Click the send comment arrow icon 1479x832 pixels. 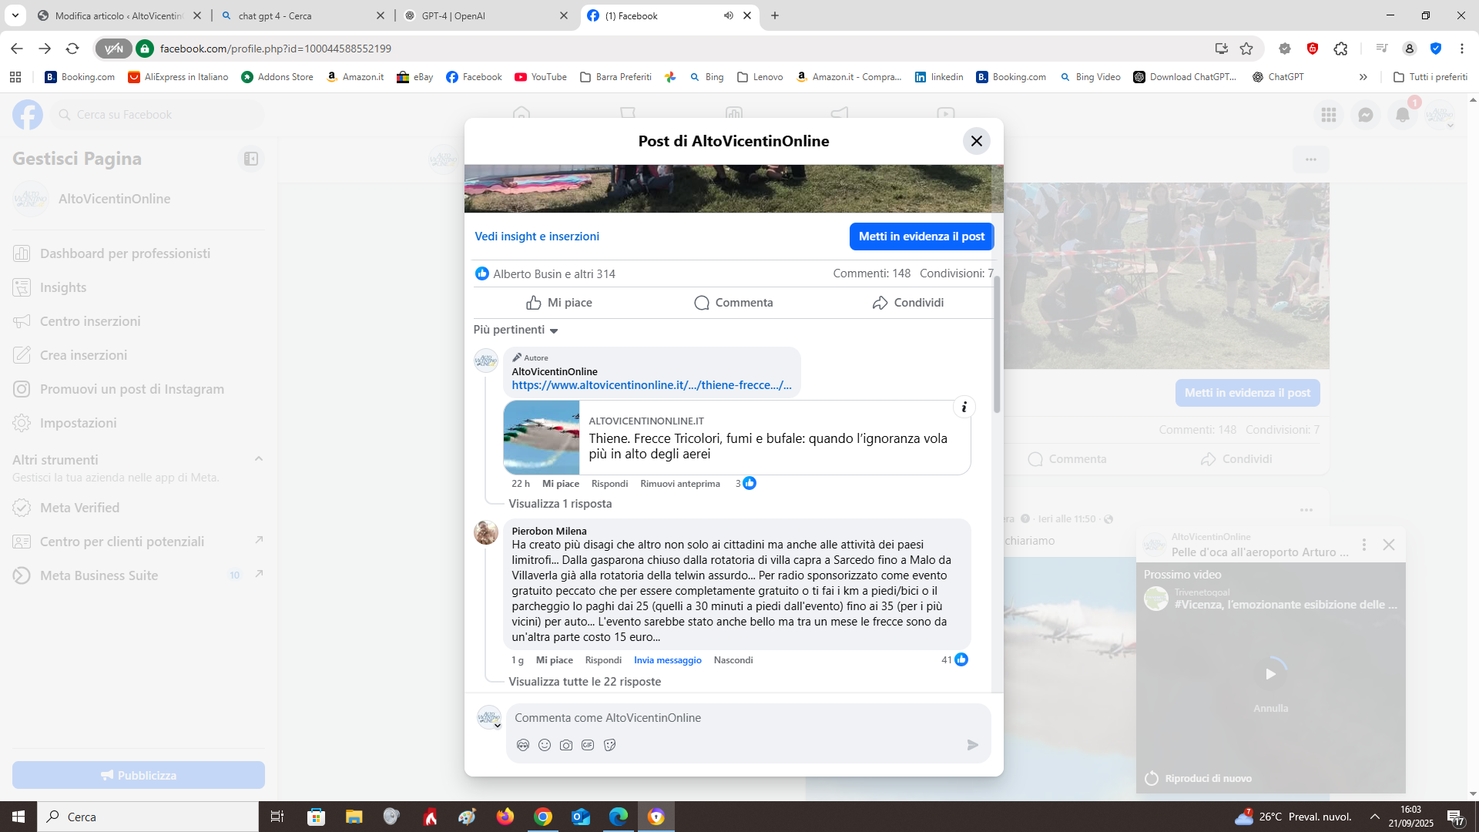[973, 745]
